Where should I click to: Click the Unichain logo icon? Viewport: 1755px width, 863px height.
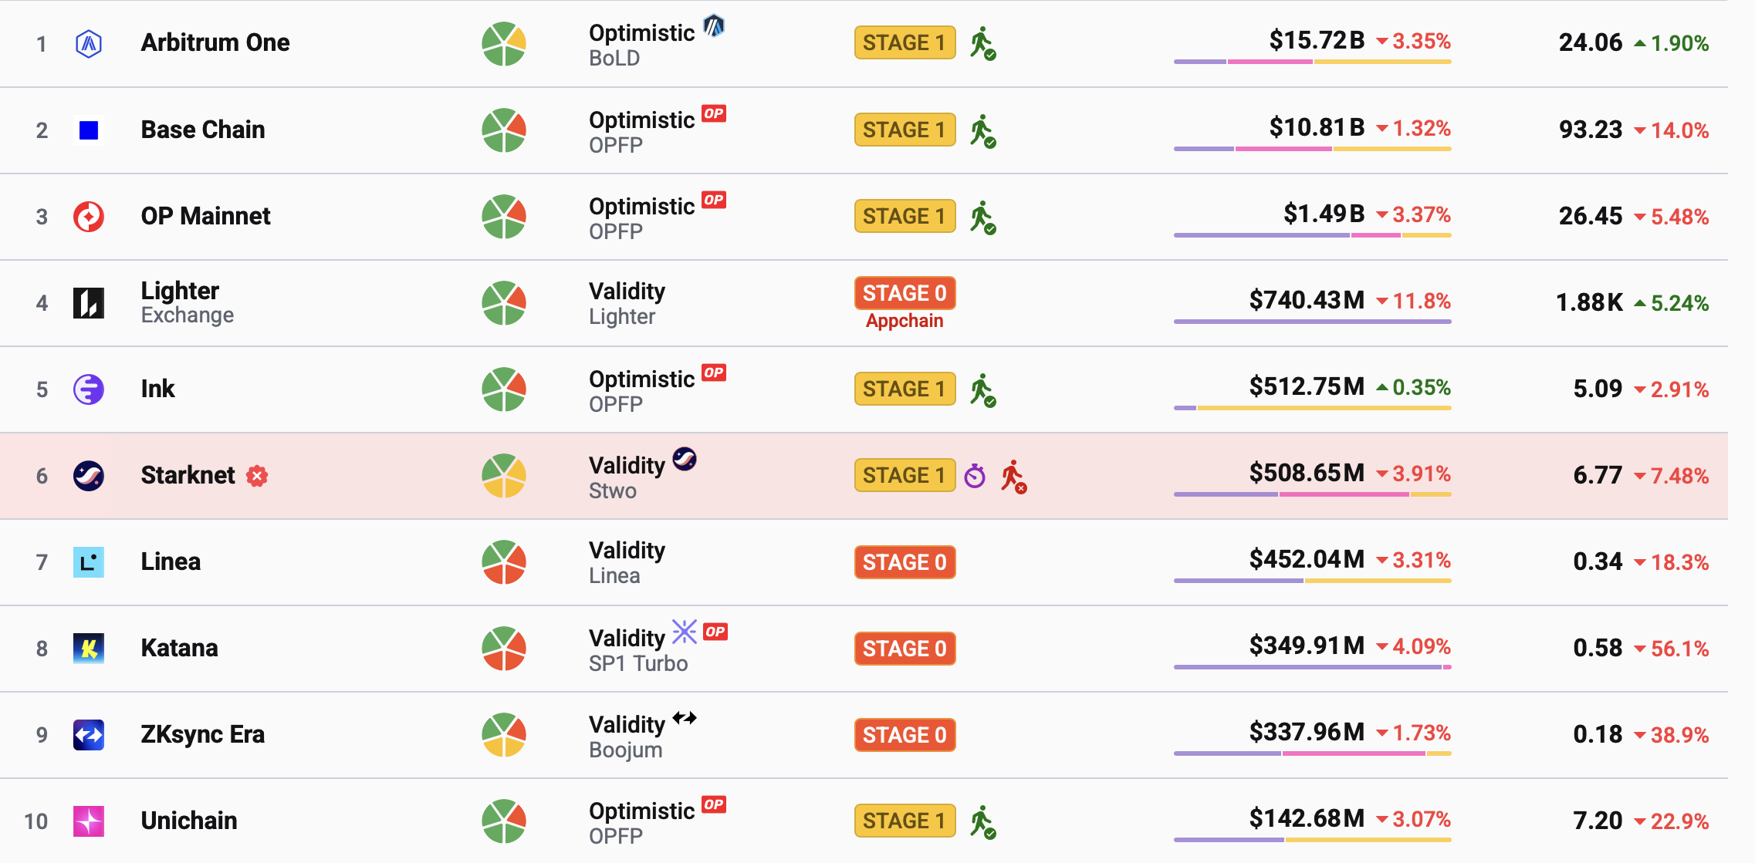point(89,821)
